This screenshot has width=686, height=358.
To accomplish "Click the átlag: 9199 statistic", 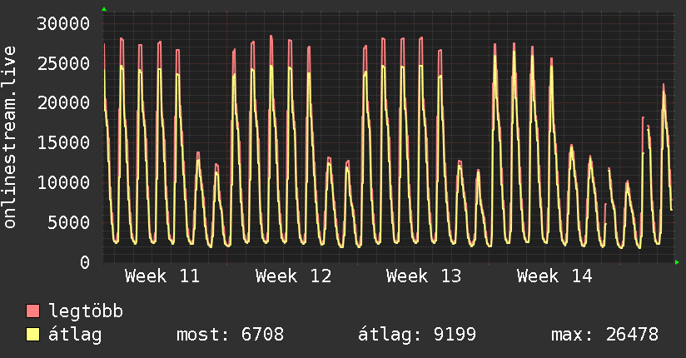I will pos(417,335).
